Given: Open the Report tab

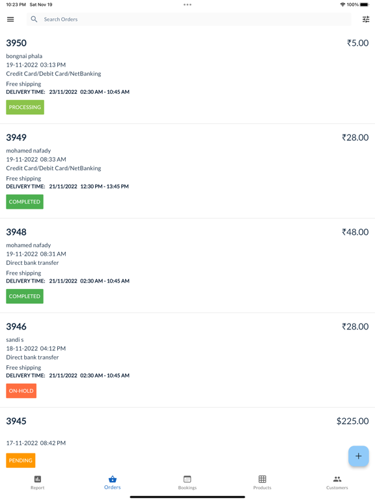Looking at the screenshot, I should (38, 483).
